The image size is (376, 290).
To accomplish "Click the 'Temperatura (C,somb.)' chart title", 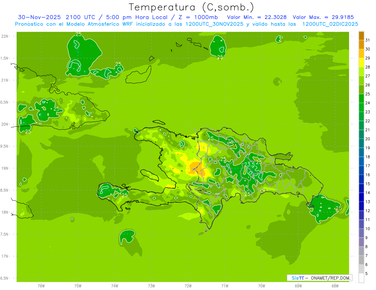I will 191,7.
